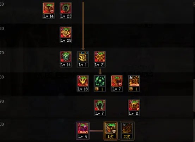Select the green demon mask skill icon

(x=66, y=57)
